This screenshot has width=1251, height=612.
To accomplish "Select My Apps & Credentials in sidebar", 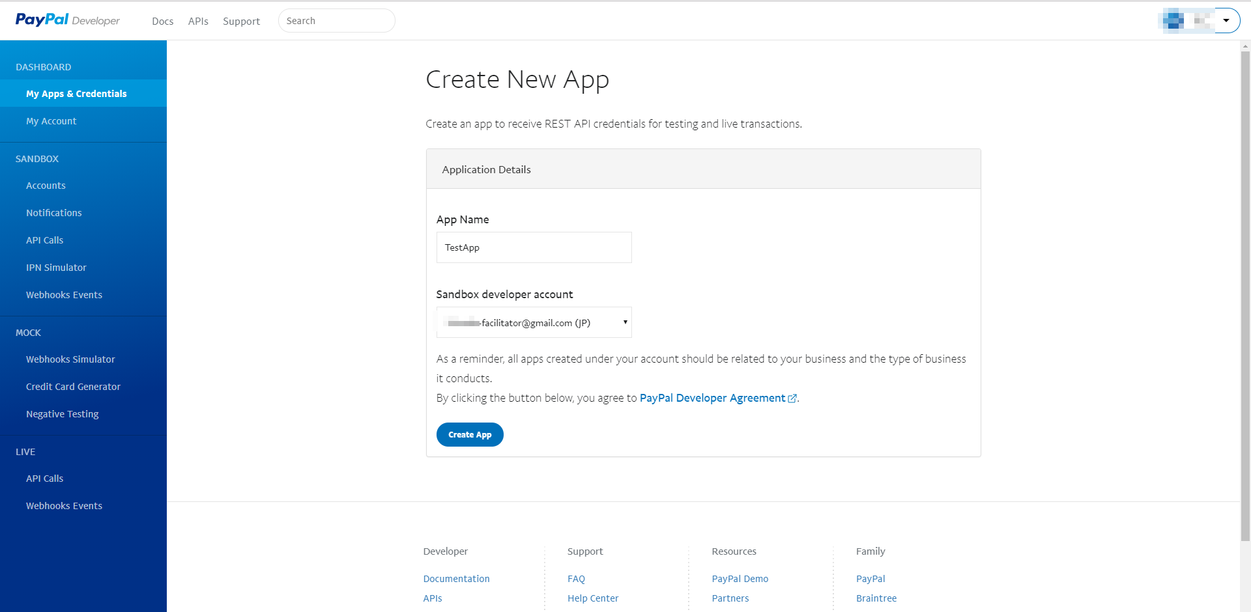I will tap(76, 94).
